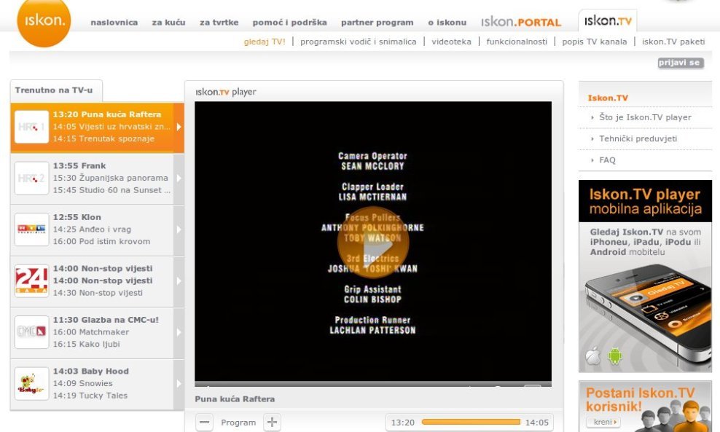
Task: Select the 14:15 Trenutak spoznaje listing
Action: coord(103,138)
